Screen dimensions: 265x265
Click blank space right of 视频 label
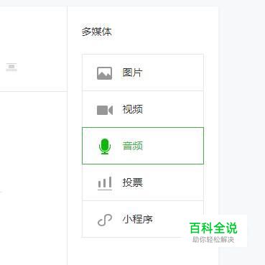point(172,109)
